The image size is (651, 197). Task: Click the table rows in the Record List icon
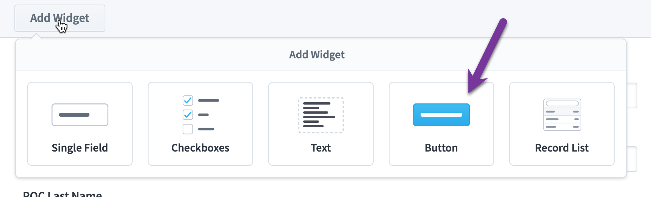click(562, 119)
